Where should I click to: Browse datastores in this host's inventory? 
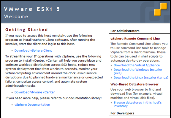[138, 104]
